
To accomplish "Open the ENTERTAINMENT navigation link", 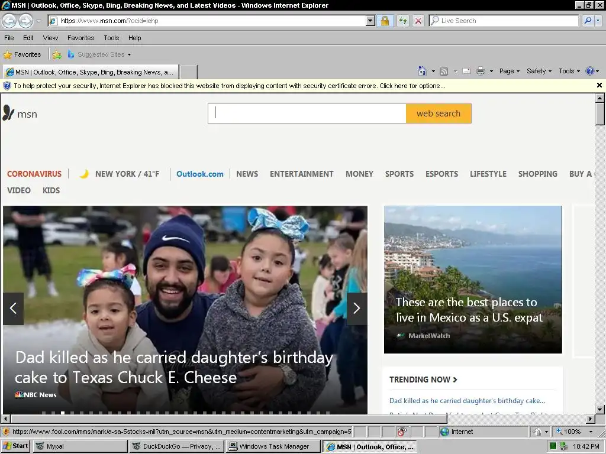I will (x=301, y=174).
